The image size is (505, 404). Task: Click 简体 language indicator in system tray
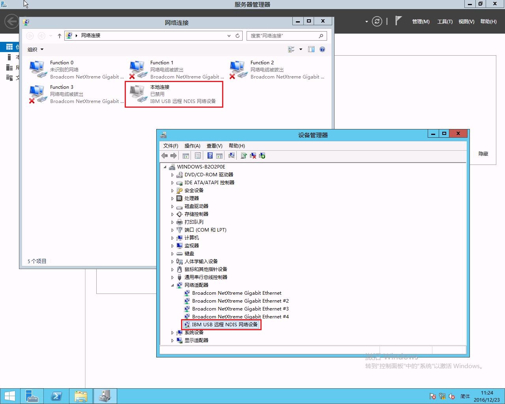tap(465, 396)
